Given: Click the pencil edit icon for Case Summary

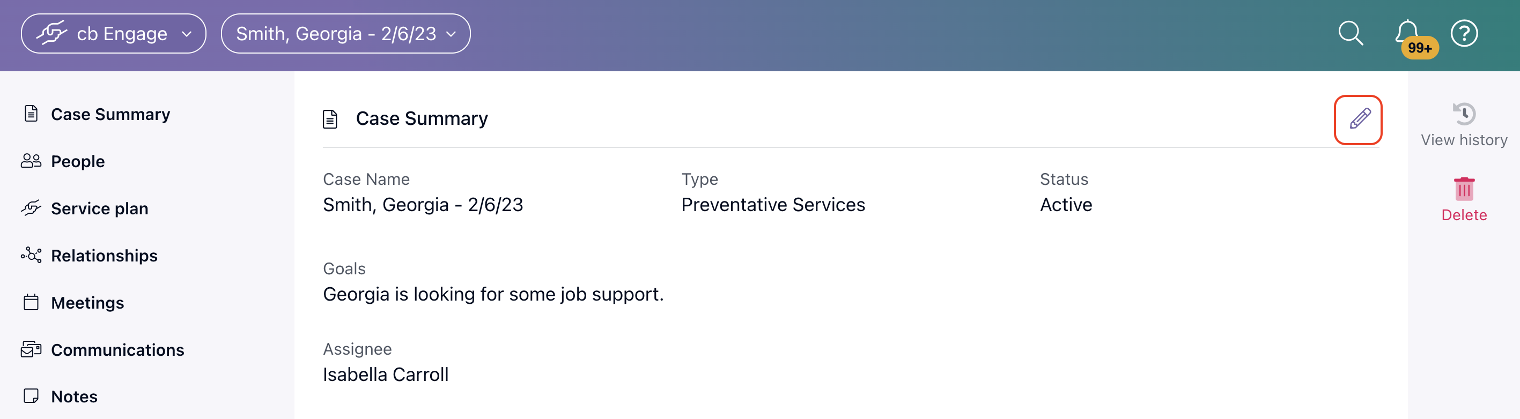Looking at the screenshot, I should point(1359,119).
